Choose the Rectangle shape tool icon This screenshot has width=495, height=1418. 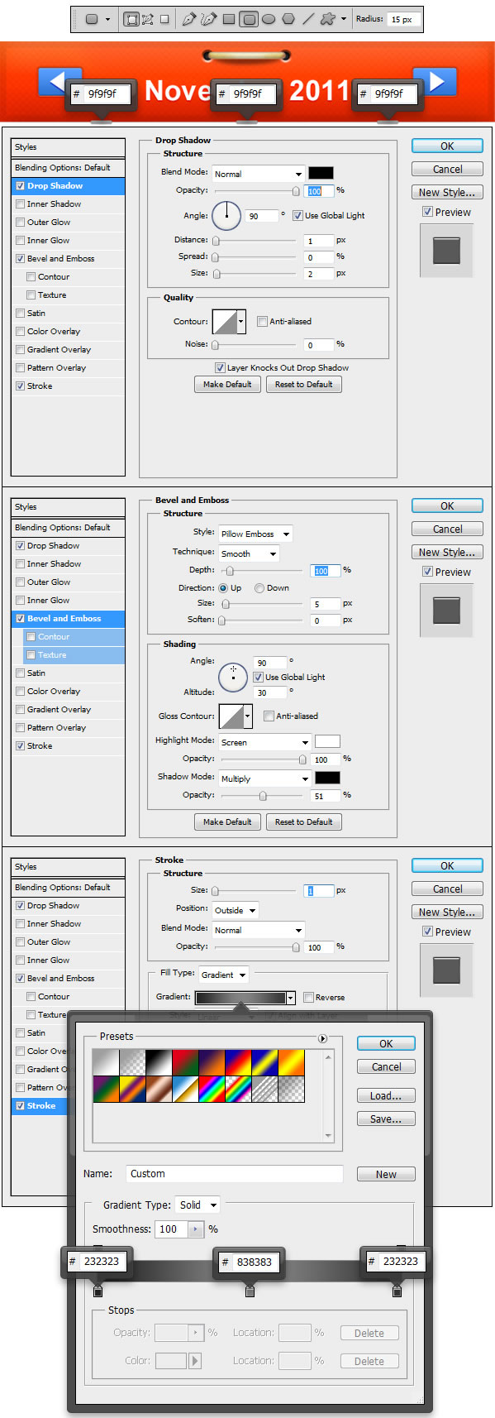pyautogui.click(x=229, y=19)
